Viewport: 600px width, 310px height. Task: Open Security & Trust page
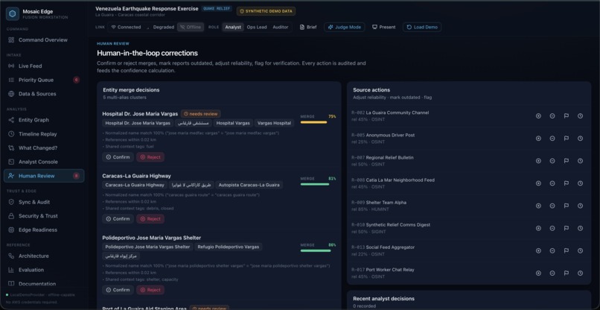(x=44, y=216)
